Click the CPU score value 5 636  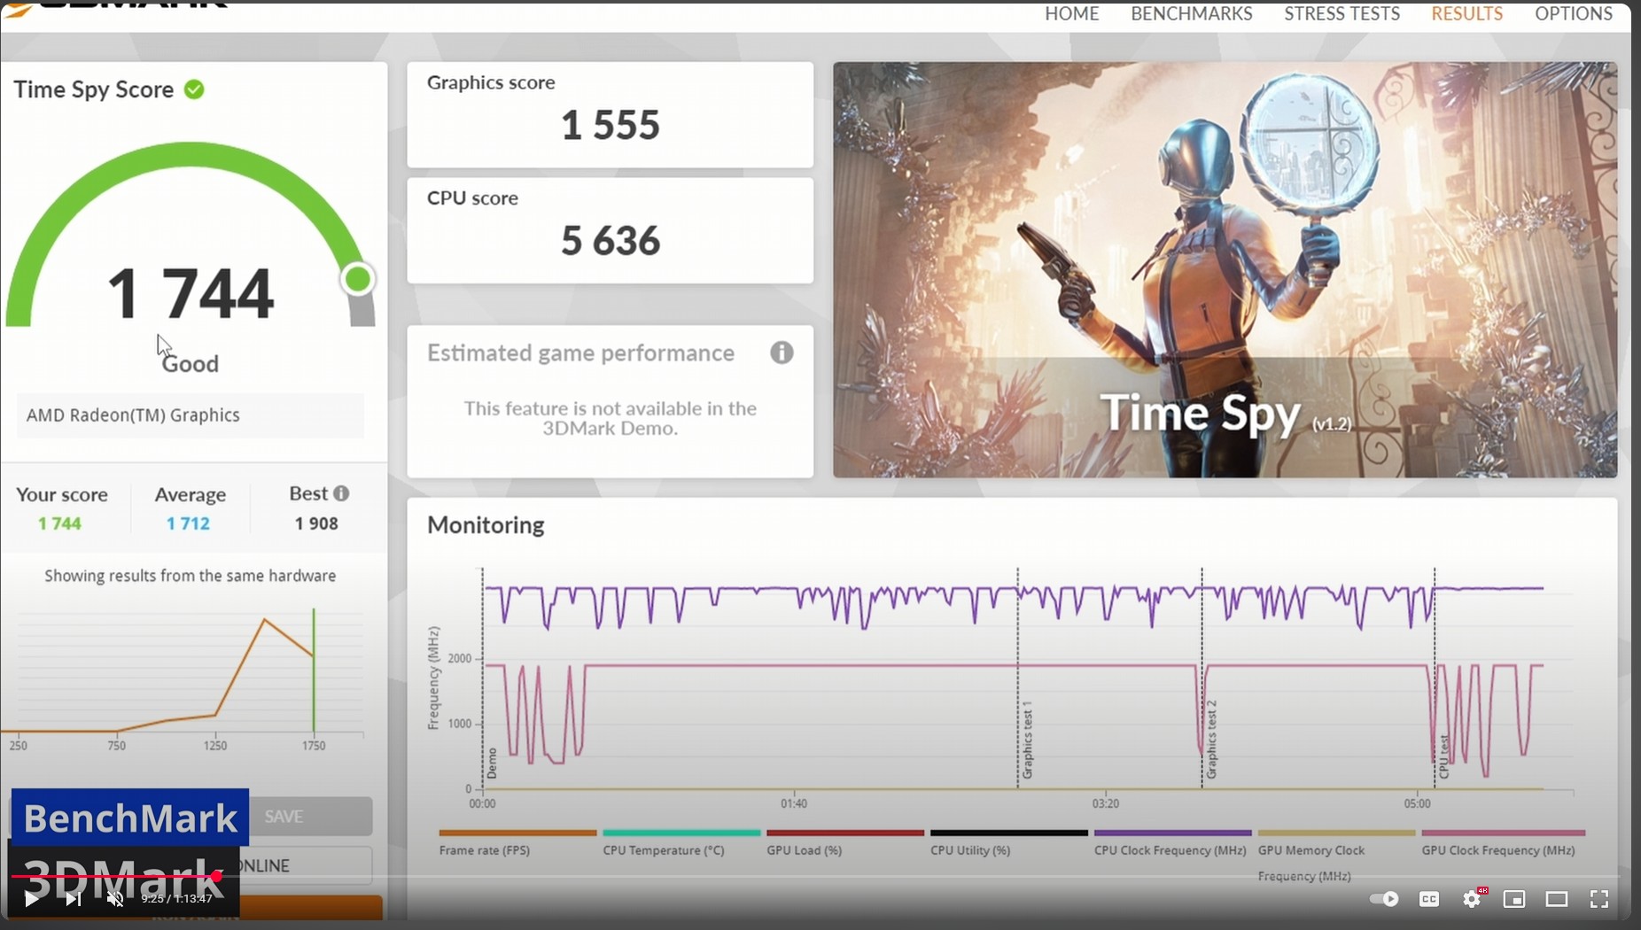[x=611, y=241]
